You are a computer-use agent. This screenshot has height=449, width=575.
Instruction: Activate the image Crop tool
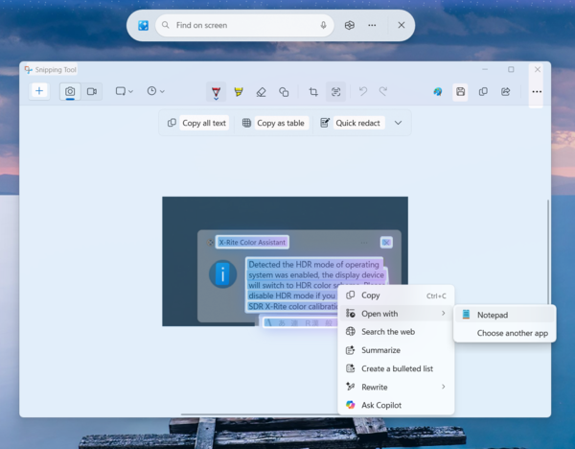313,92
